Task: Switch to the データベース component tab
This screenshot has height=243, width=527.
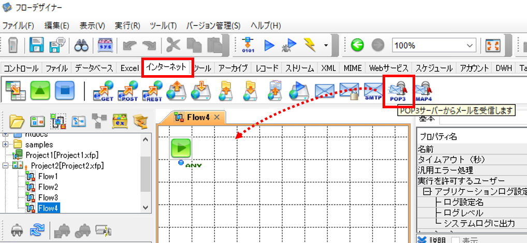Action: [94, 68]
